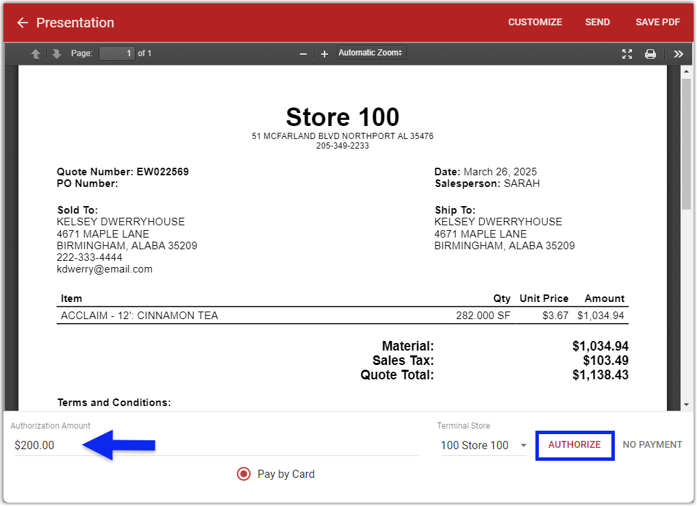Click the unit price $3.67
This screenshot has height=506, width=697.
pos(556,315)
